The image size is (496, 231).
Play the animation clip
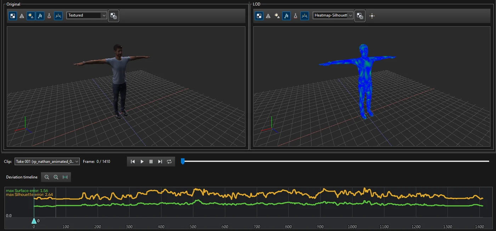pos(142,161)
